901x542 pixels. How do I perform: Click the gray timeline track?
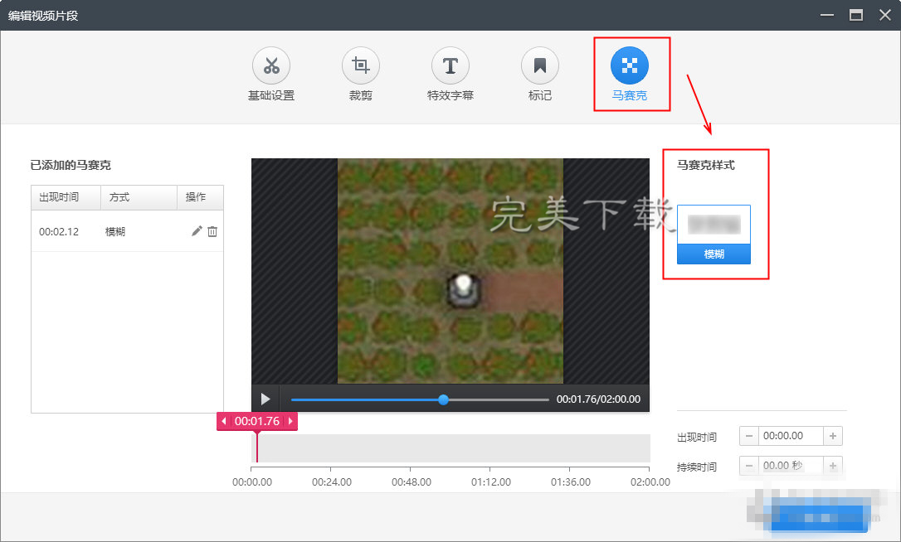coord(450,448)
